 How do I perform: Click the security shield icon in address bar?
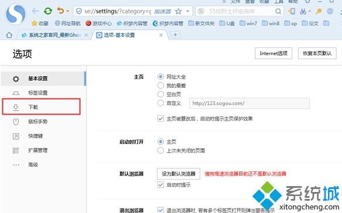click(x=79, y=11)
